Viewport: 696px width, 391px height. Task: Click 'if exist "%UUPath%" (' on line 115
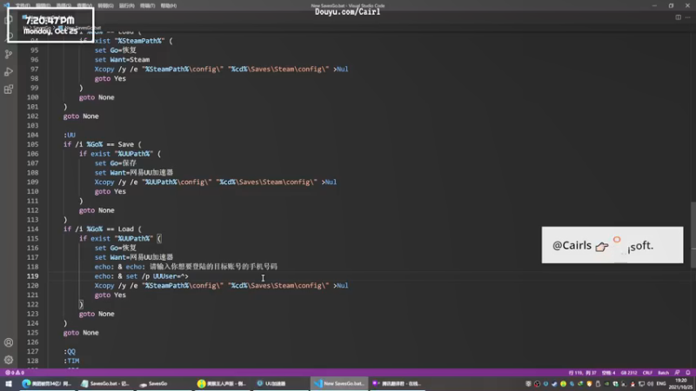coord(120,238)
